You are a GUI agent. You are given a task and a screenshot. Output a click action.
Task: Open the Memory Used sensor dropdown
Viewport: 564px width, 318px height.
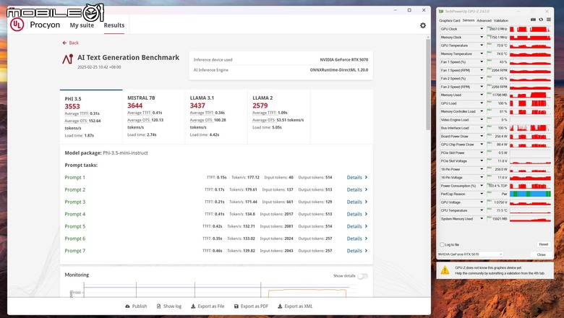click(x=482, y=95)
